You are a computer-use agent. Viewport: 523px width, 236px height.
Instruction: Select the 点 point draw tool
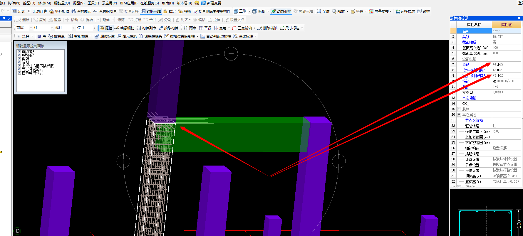[42, 36]
